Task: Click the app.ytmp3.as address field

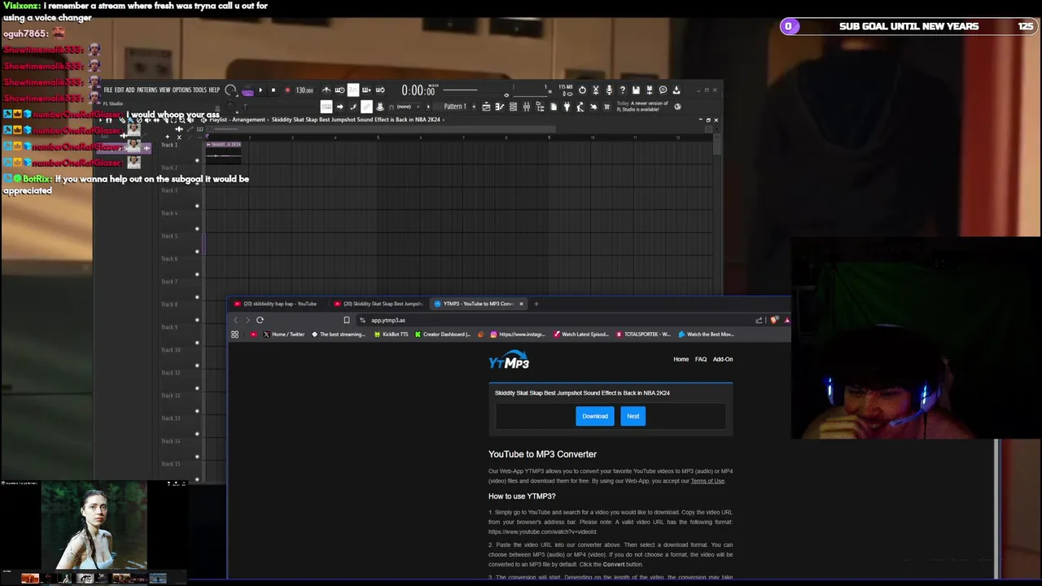Action: pos(554,320)
